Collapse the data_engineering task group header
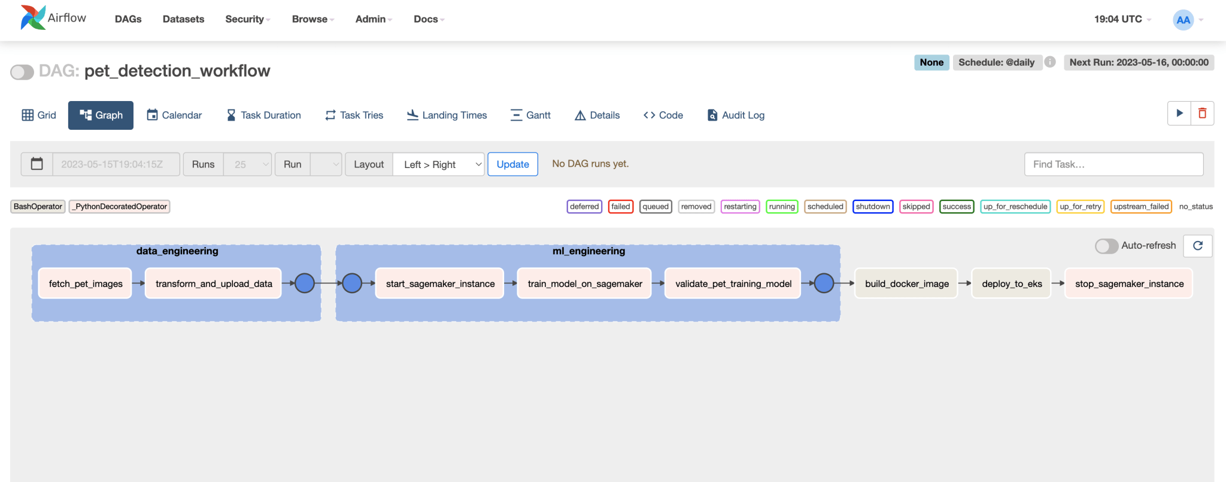The width and height of the screenshot is (1226, 482). 177,251
